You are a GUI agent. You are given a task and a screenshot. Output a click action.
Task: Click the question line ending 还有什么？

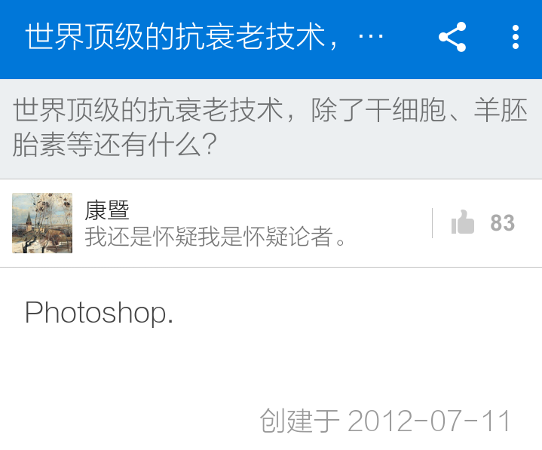(x=115, y=144)
